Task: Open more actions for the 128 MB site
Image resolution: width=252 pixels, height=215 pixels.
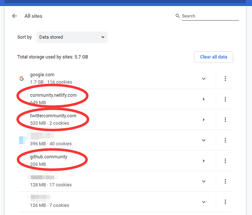Action: click(x=225, y=181)
